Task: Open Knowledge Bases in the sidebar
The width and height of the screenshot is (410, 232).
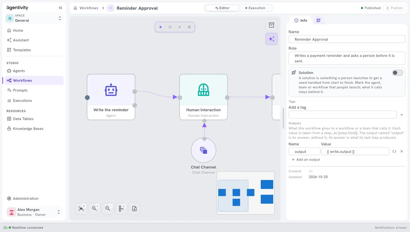Action: pos(34,129)
